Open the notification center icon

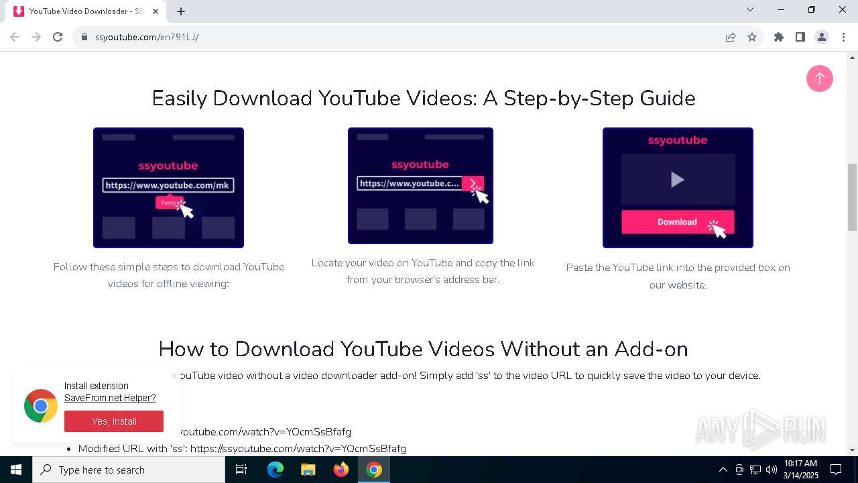[836, 470]
